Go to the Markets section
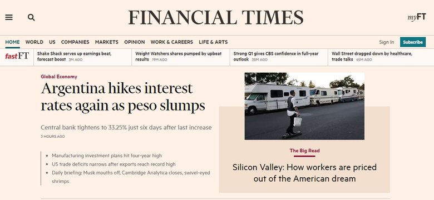This screenshot has width=434, height=200. [107, 42]
